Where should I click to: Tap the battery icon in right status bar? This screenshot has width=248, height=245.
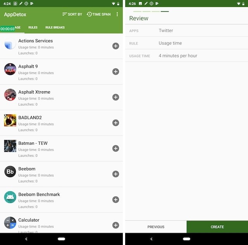tap(243, 3)
